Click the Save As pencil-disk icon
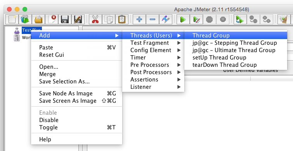The image size is (293, 151). coord(78,19)
